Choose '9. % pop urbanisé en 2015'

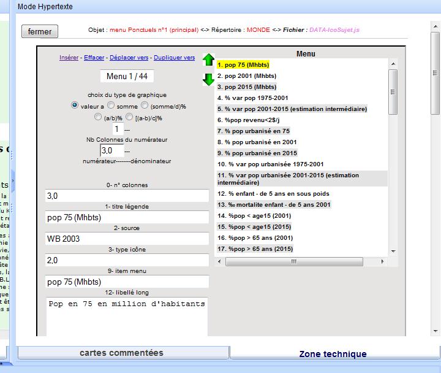coord(257,153)
